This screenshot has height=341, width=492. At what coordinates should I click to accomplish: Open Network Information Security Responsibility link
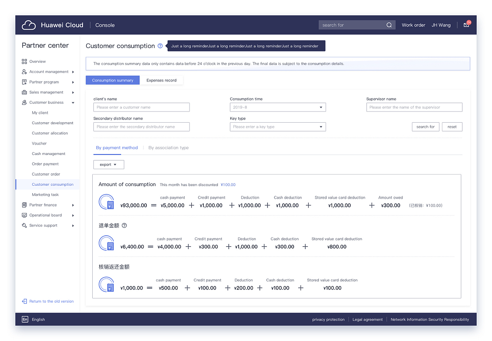click(430, 319)
